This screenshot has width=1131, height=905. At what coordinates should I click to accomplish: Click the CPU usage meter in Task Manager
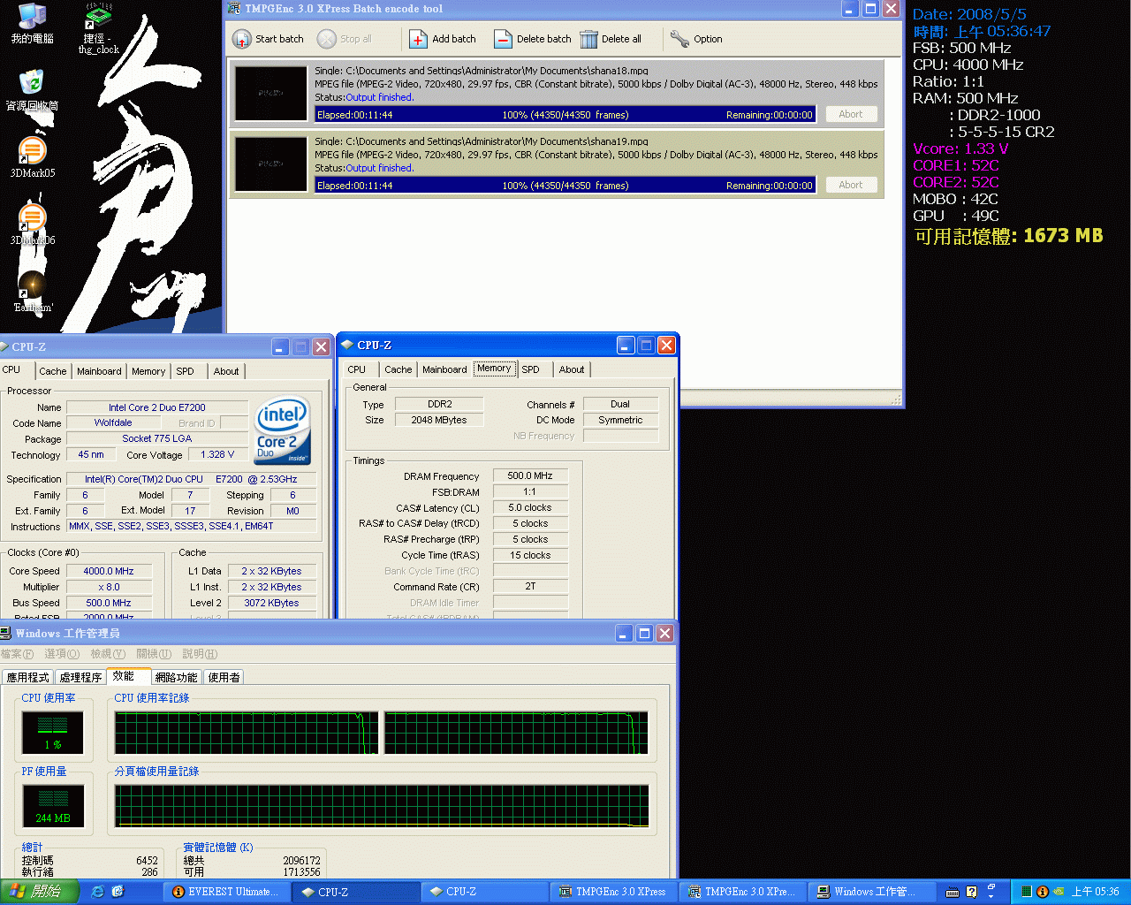click(x=53, y=732)
